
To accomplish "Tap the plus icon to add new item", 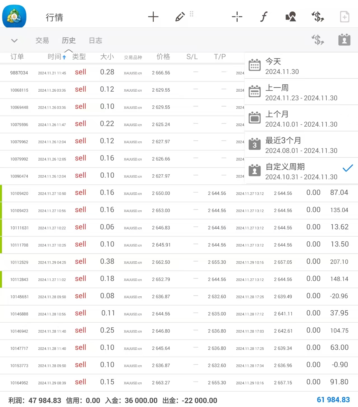I will (x=153, y=17).
